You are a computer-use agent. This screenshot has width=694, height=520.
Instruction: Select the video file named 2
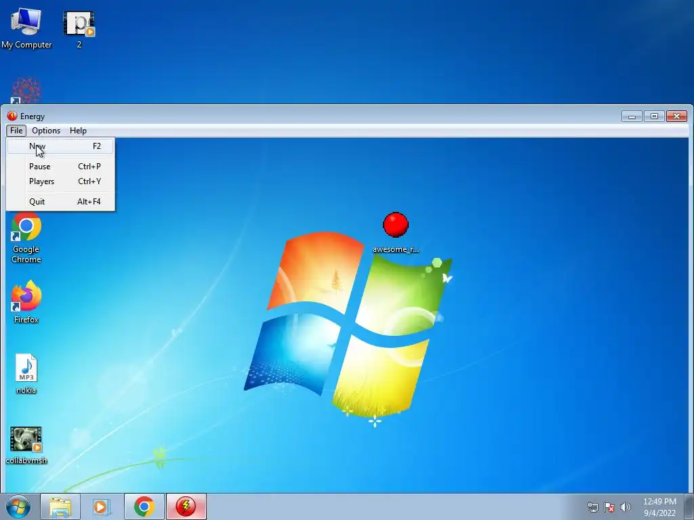coord(79,29)
